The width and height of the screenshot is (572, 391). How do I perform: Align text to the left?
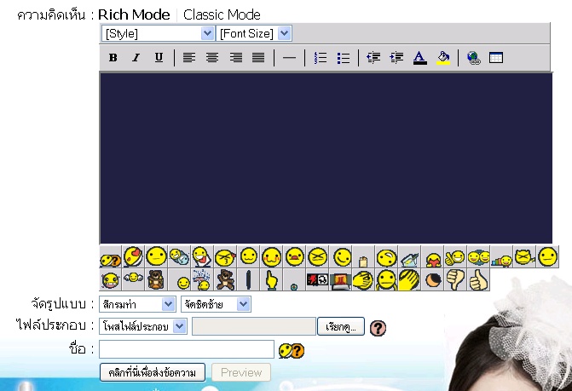189,58
